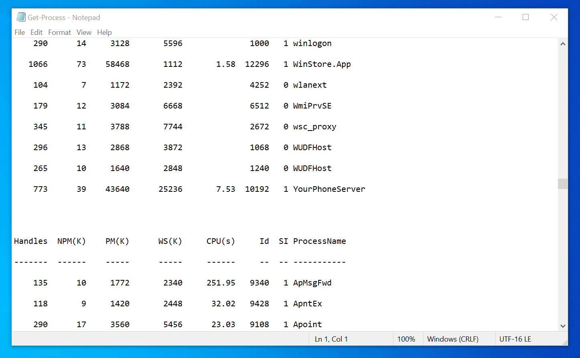Click the PM value 43640

coord(118,189)
